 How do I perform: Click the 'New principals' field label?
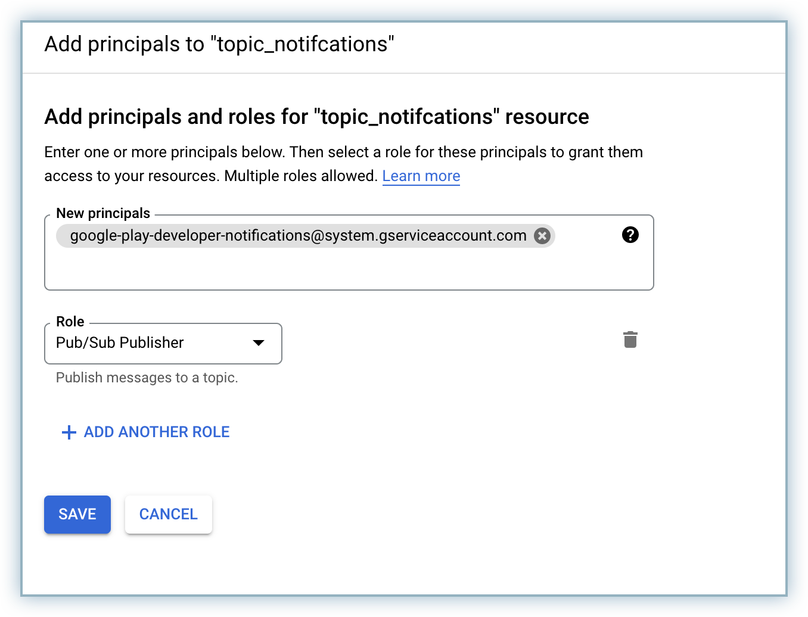[103, 213]
